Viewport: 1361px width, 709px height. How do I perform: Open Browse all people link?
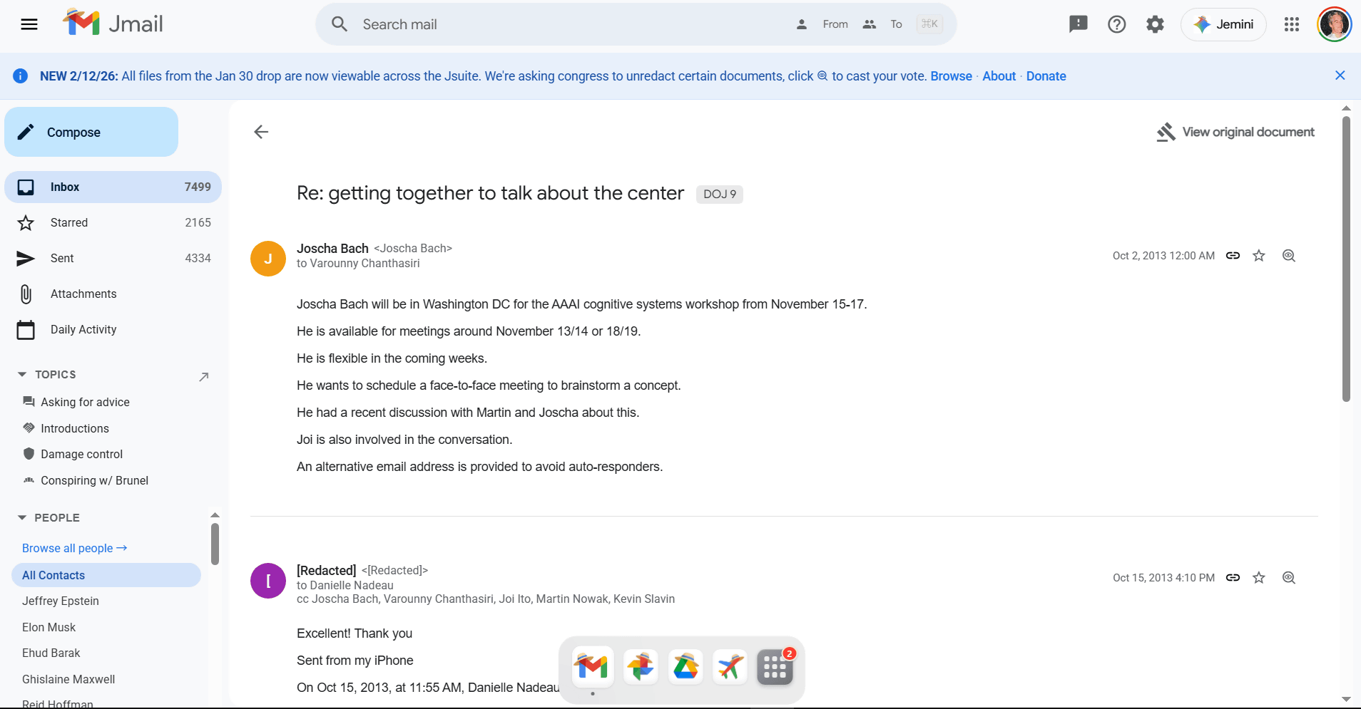click(74, 548)
